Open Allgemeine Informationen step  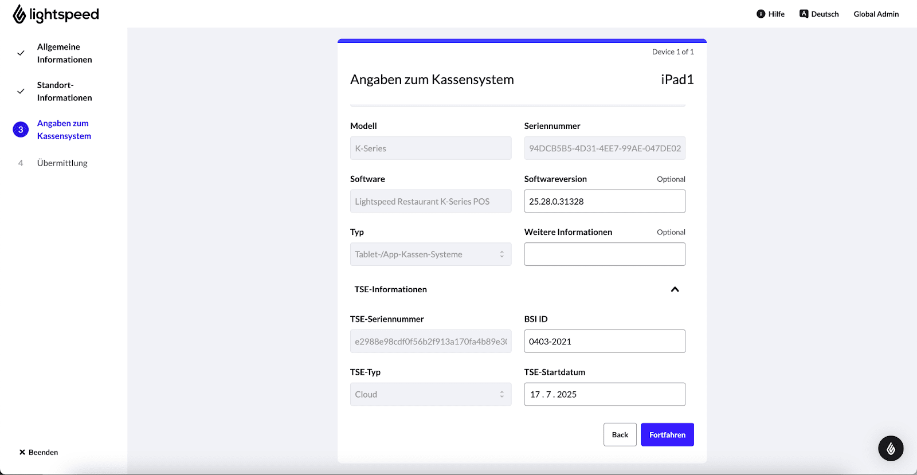64,53
